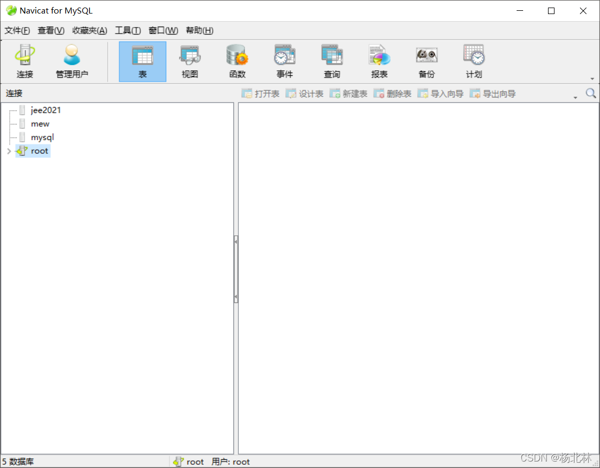Viewport: 600px width, 468px height.
Task: Open the 函数 (Function) section
Action: pyautogui.click(x=237, y=62)
